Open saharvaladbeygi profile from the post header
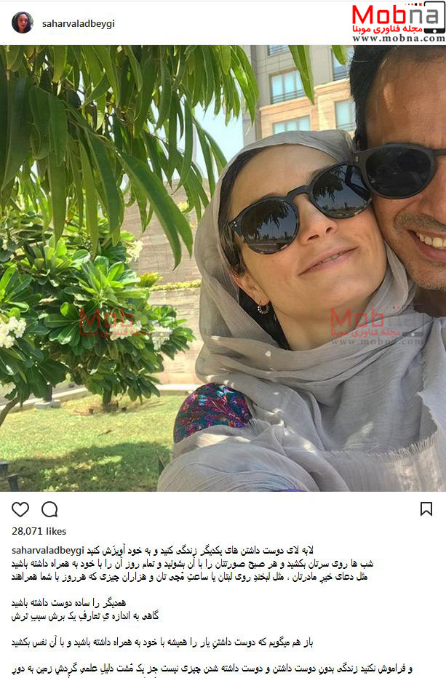 [79, 24]
